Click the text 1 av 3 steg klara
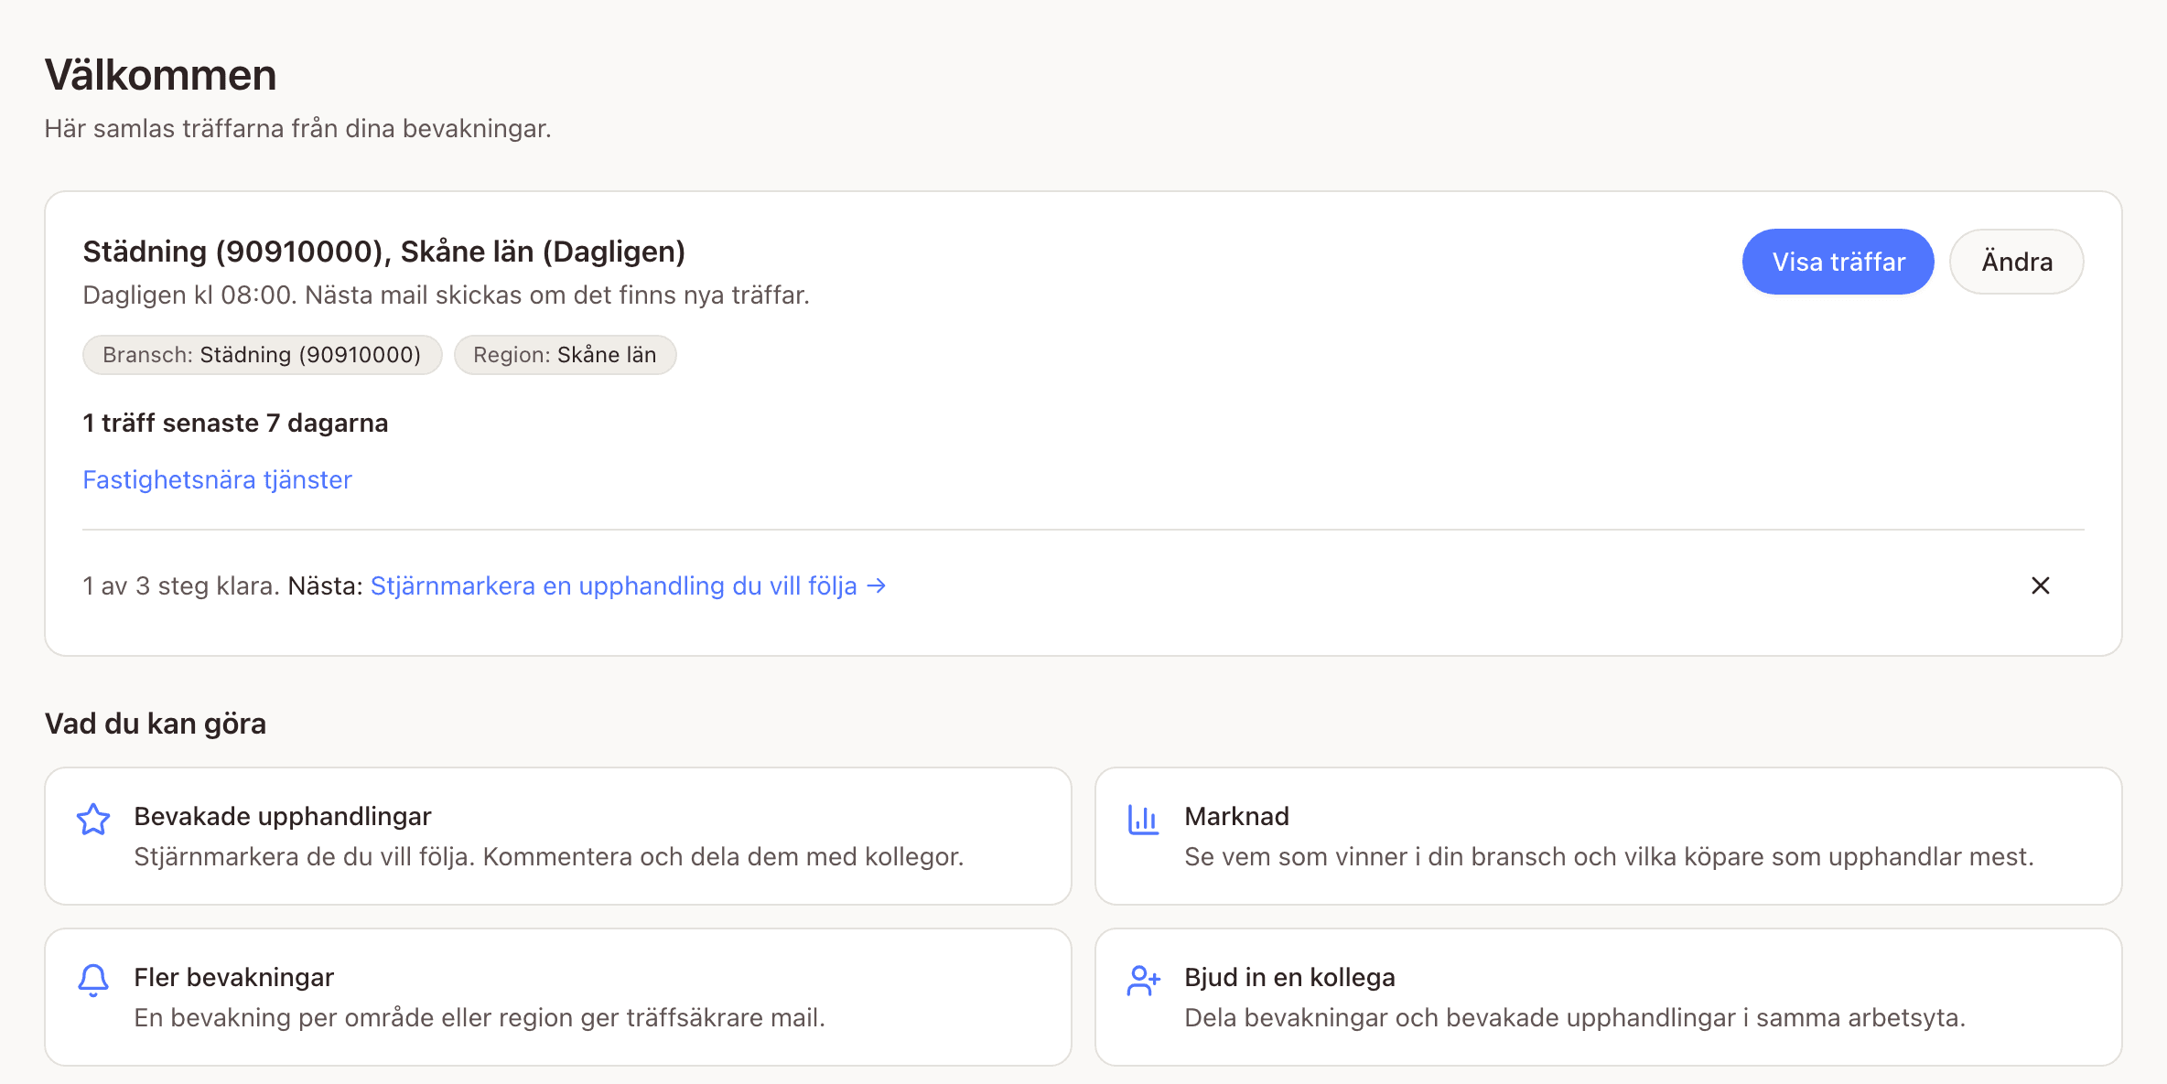The height and width of the screenshot is (1084, 2167). [x=181, y=585]
